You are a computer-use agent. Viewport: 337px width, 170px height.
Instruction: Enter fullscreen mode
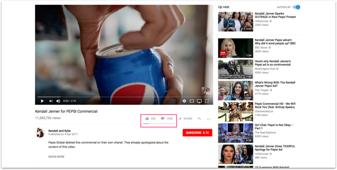pyautogui.click(x=207, y=101)
